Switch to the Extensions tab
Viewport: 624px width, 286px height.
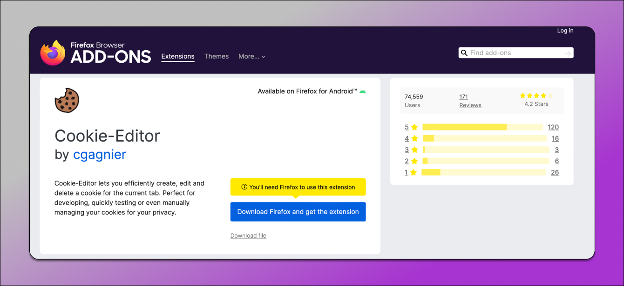point(178,56)
